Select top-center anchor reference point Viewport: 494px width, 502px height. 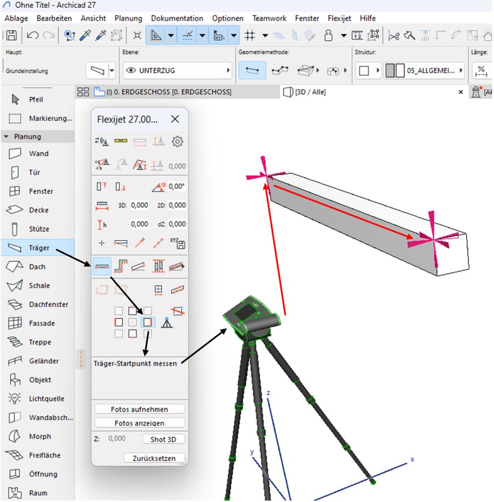click(x=132, y=310)
